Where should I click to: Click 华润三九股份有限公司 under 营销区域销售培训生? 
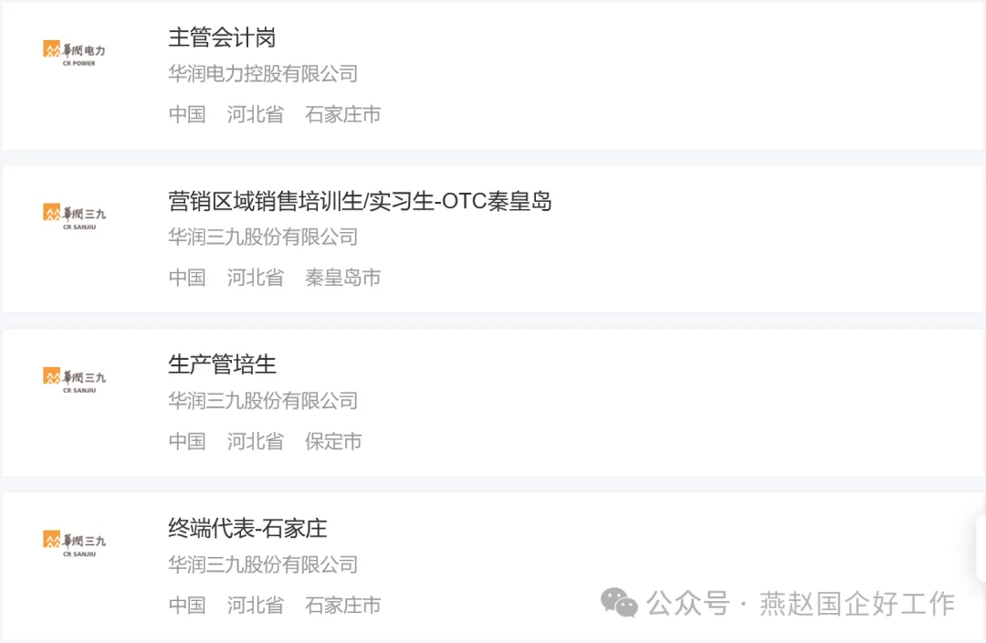click(x=263, y=237)
